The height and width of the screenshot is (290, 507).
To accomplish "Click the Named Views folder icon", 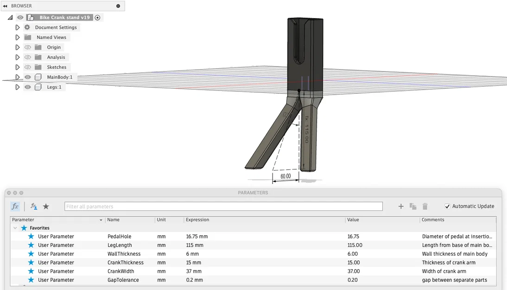I will 28,37.
